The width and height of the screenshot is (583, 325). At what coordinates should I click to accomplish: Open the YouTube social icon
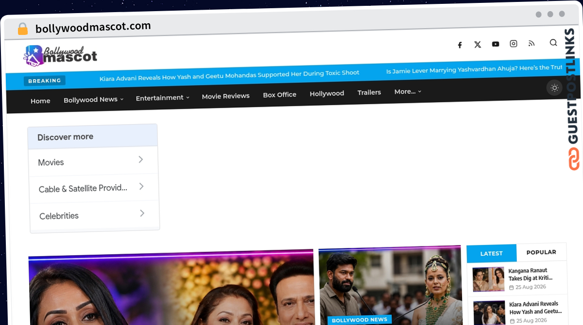click(496, 44)
